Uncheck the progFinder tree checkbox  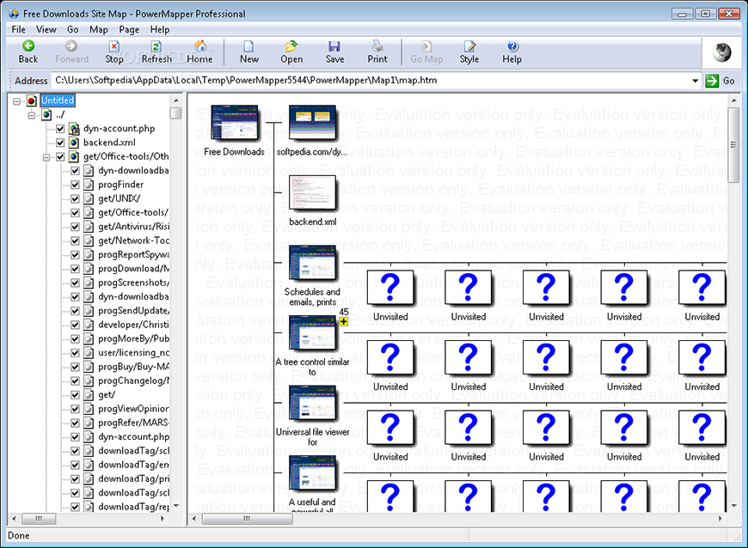click(75, 185)
